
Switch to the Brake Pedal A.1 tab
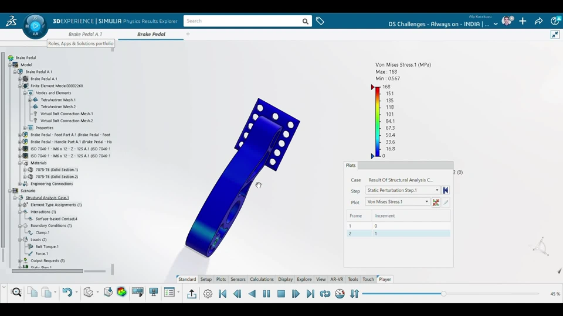(x=85, y=35)
